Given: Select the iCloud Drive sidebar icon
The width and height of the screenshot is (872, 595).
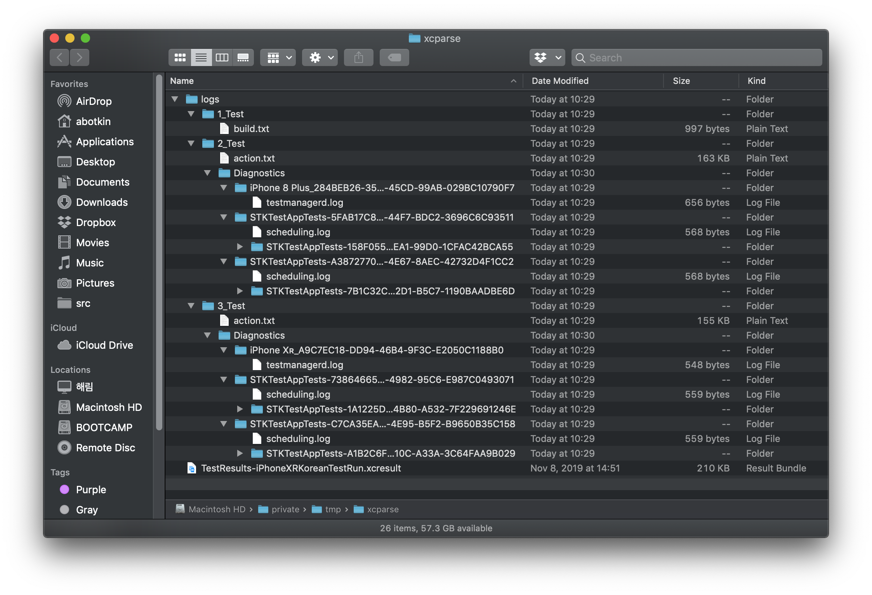Looking at the screenshot, I should [x=65, y=344].
